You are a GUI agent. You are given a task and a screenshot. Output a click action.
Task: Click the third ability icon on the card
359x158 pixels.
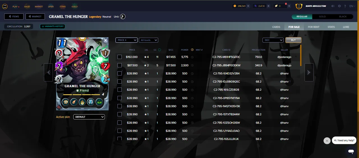82,102
